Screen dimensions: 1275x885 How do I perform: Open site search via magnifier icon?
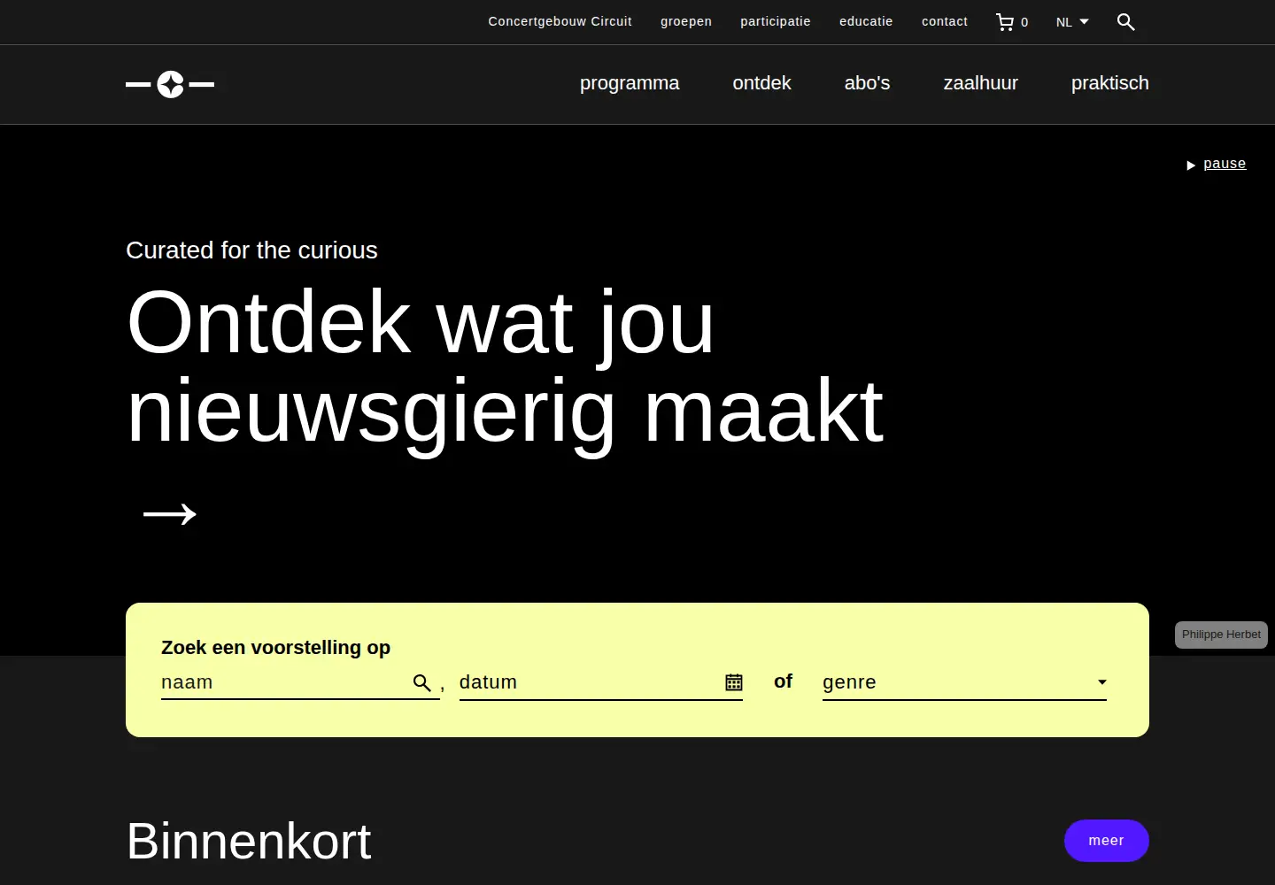pyautogui.click(x=1125, y=22)
